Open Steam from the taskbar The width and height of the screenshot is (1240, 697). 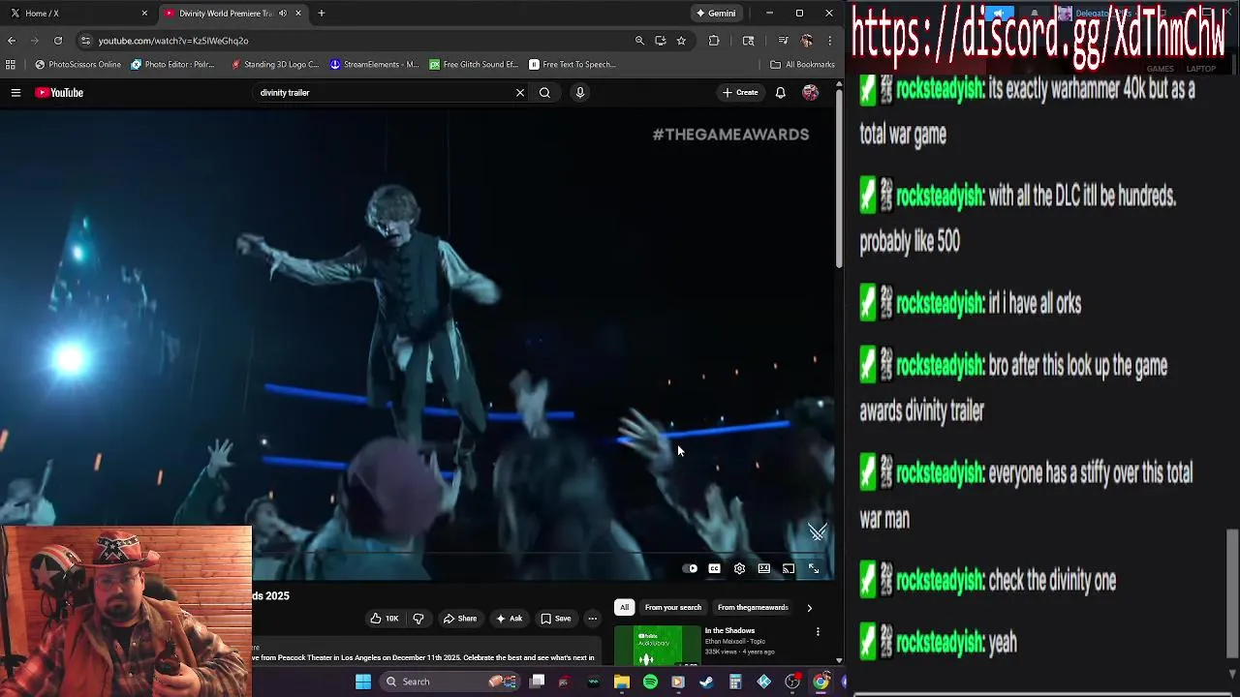[706, 682]
